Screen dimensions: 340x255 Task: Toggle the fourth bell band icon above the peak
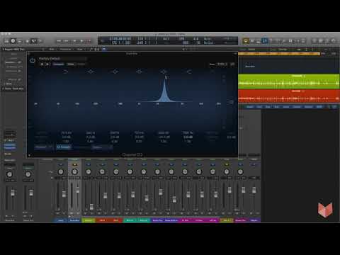pyautogui.click(x=164, y=72)
